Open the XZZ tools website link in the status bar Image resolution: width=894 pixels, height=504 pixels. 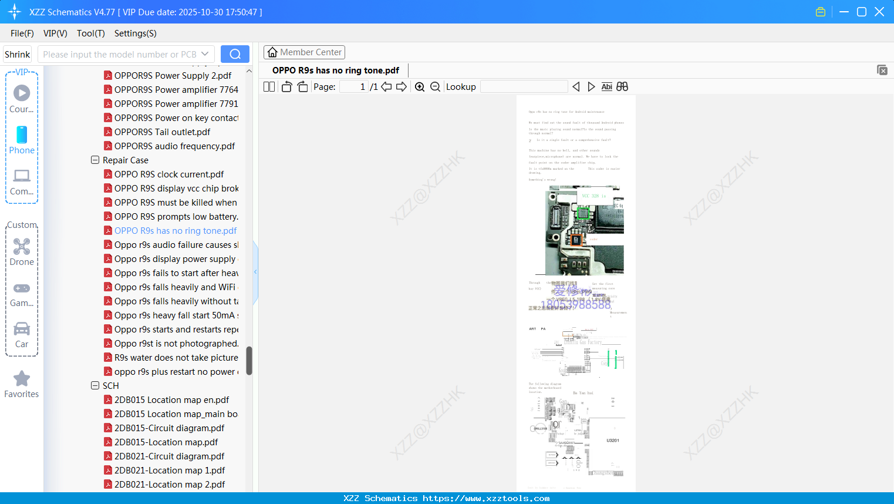coord(486,498)
